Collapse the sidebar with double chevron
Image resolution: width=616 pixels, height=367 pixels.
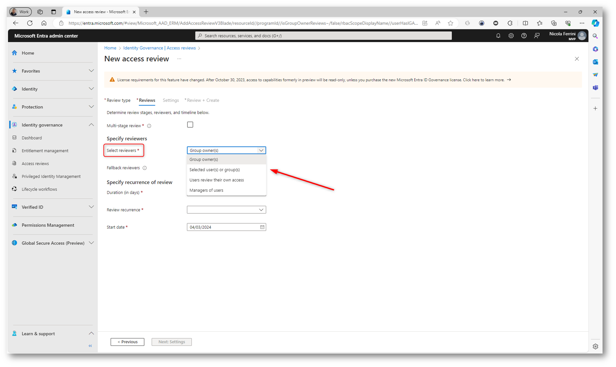point(90,346)
